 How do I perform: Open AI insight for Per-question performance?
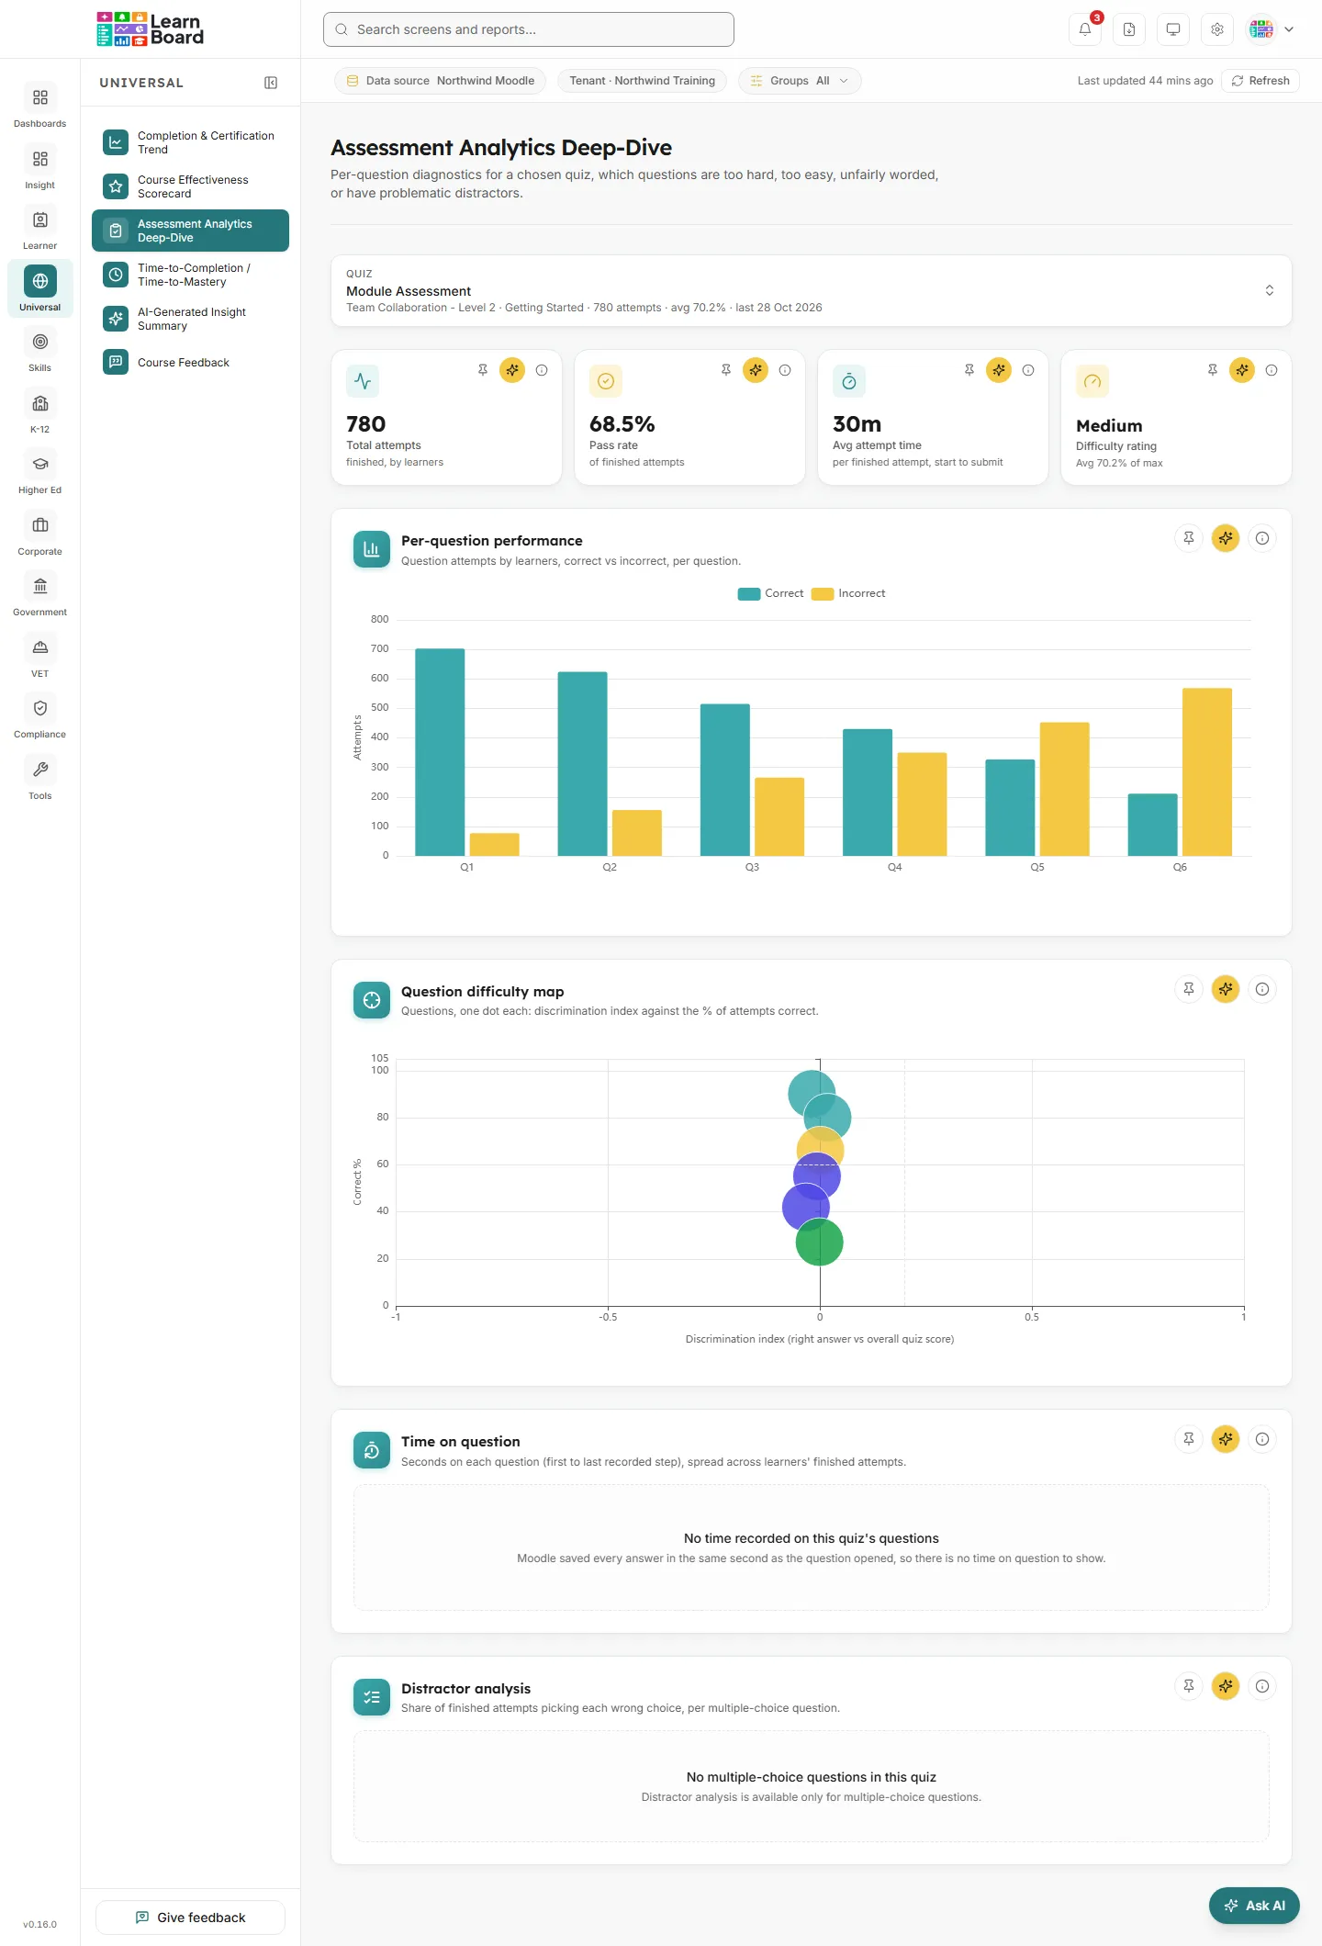[x=1226, y=538]
